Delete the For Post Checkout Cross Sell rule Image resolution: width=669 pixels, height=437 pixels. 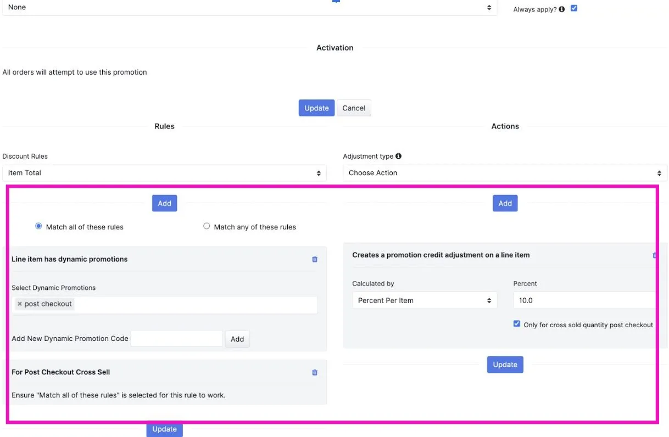(315, 372)
